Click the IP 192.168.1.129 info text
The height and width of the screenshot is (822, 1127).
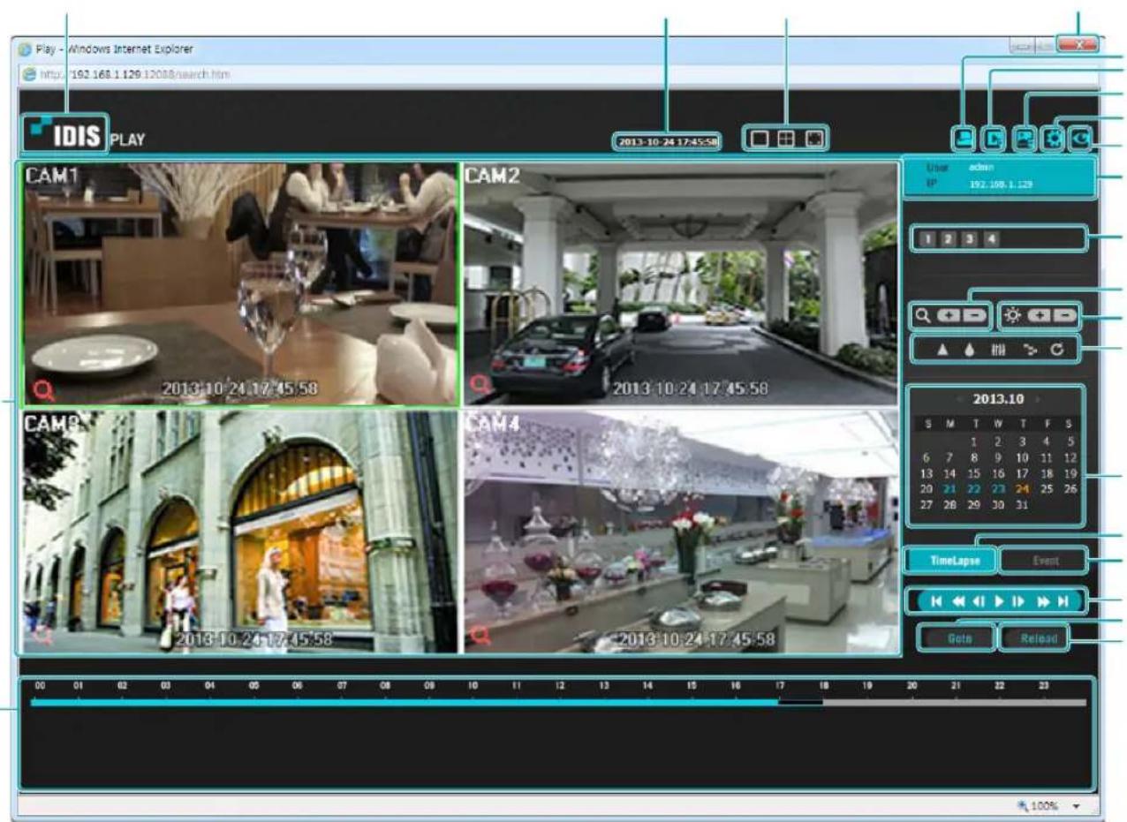pos(1001,185)
